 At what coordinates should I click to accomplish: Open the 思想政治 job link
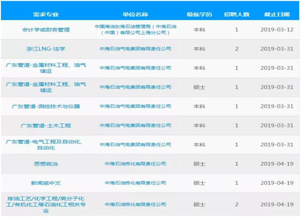[46, 164]
